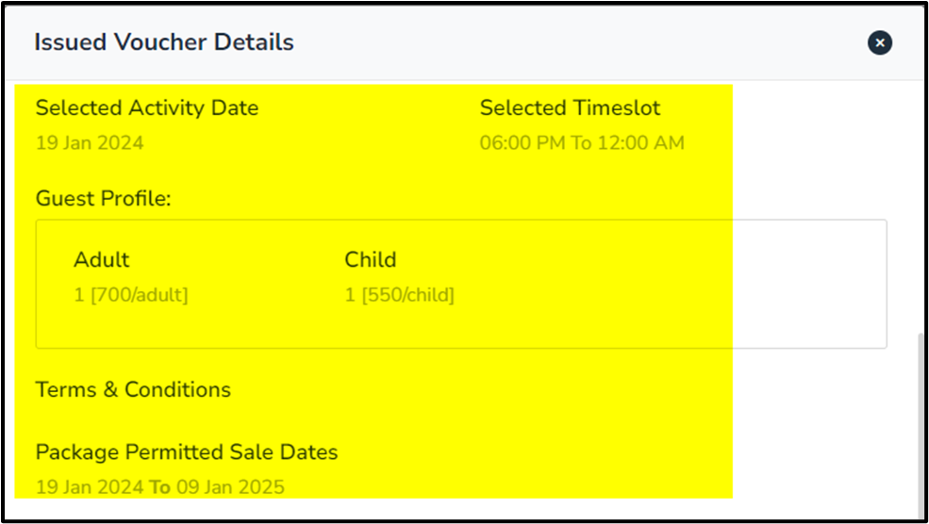This screenshot has width=929, height=524.
Task: Click the 1 [700/adult] price text
Action: (x=131, y=296)
